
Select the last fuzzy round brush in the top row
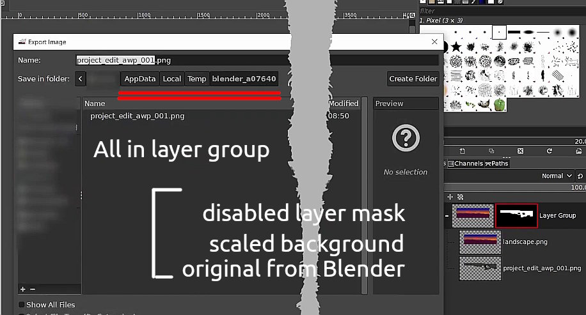click(572, 33)
